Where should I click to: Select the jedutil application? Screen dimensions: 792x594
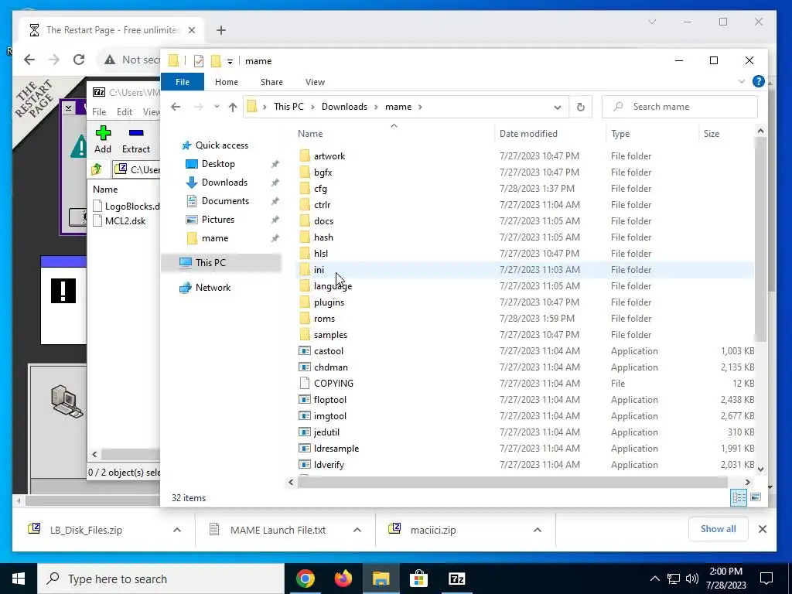click(x=326, y=432)
